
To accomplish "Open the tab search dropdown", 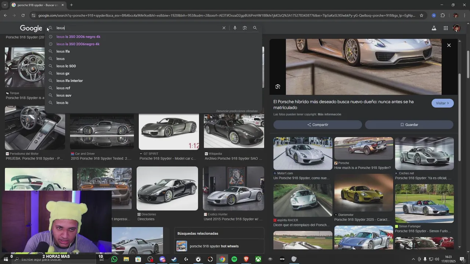I will click(4, 5).
